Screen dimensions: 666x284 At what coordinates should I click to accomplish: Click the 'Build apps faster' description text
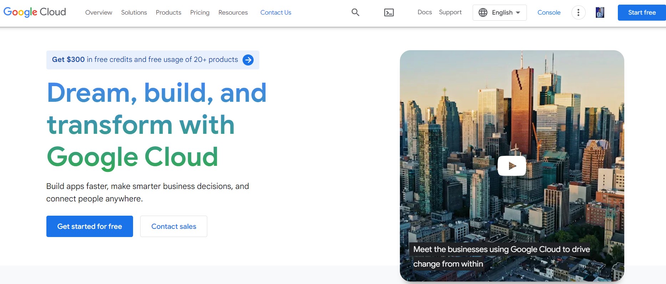147,193
